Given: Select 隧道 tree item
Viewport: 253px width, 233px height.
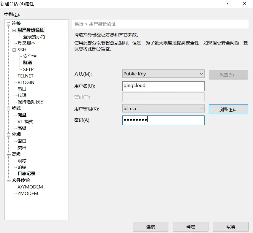Looking at the screenshot, I should point(28,63).
